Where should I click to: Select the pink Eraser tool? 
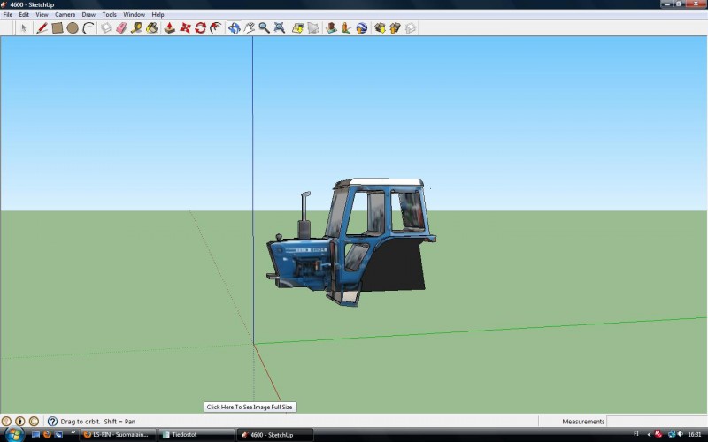[121, 28]
